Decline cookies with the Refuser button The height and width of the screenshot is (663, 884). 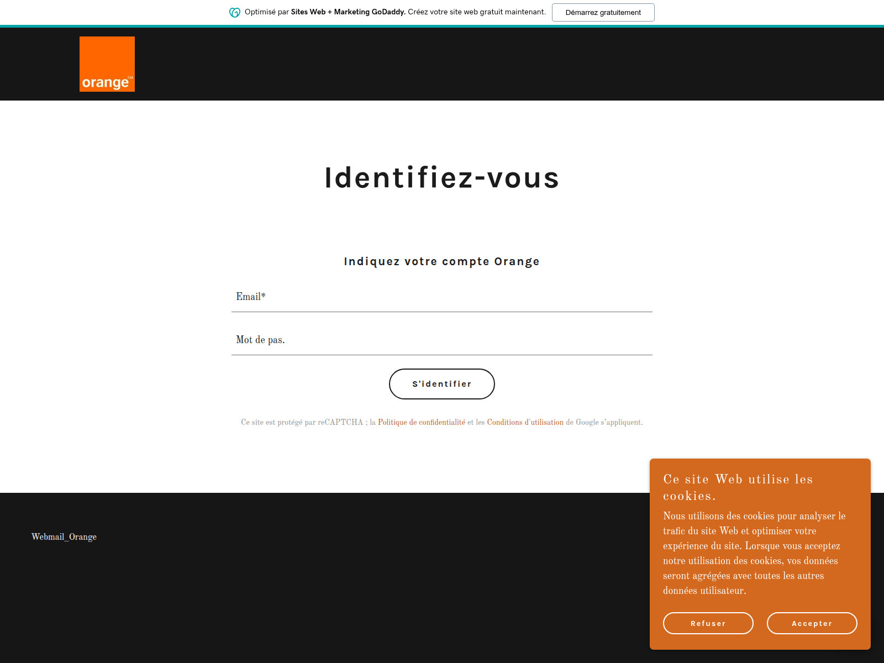pos(708,623)
